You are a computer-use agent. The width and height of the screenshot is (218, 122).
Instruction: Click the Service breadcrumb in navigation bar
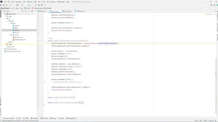pyautogui.click(x=28, y=8)
